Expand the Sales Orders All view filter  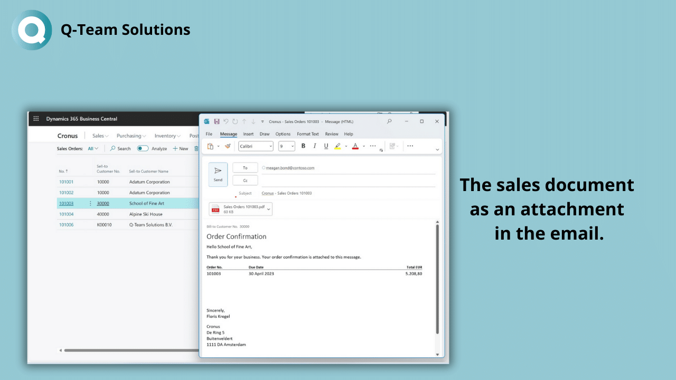93,149
